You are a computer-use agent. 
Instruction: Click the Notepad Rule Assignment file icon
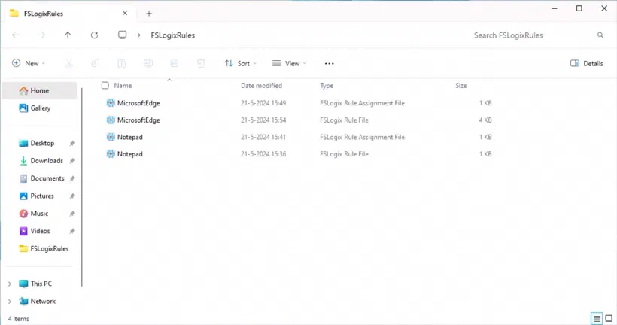click(x=111, y=137)
